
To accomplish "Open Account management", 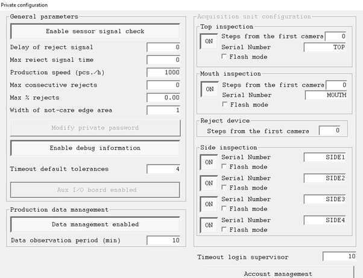I will (x=277, y=273).
